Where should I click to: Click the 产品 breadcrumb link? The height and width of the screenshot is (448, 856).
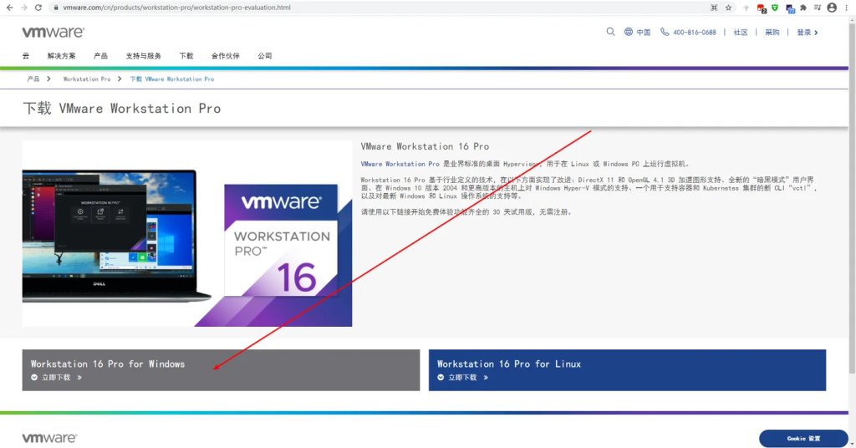click(33, 79)
